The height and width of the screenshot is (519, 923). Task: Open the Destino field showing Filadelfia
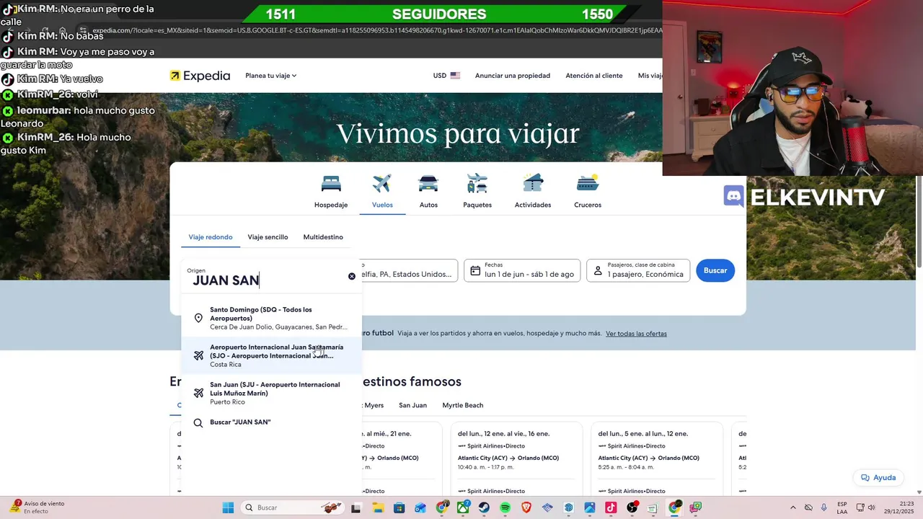click(410, 270)
